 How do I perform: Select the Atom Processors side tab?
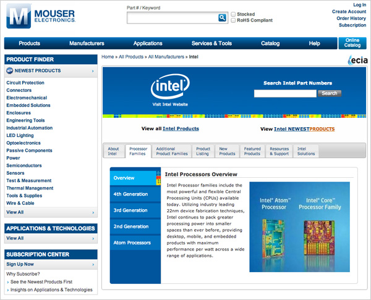pos(135,243)
